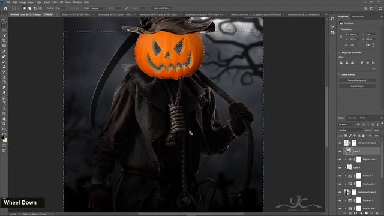Select the Eyedropper tool
This screenshot has width=384, height=216.
[x=4, y=51]
